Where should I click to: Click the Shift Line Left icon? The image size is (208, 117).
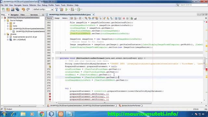116,18
